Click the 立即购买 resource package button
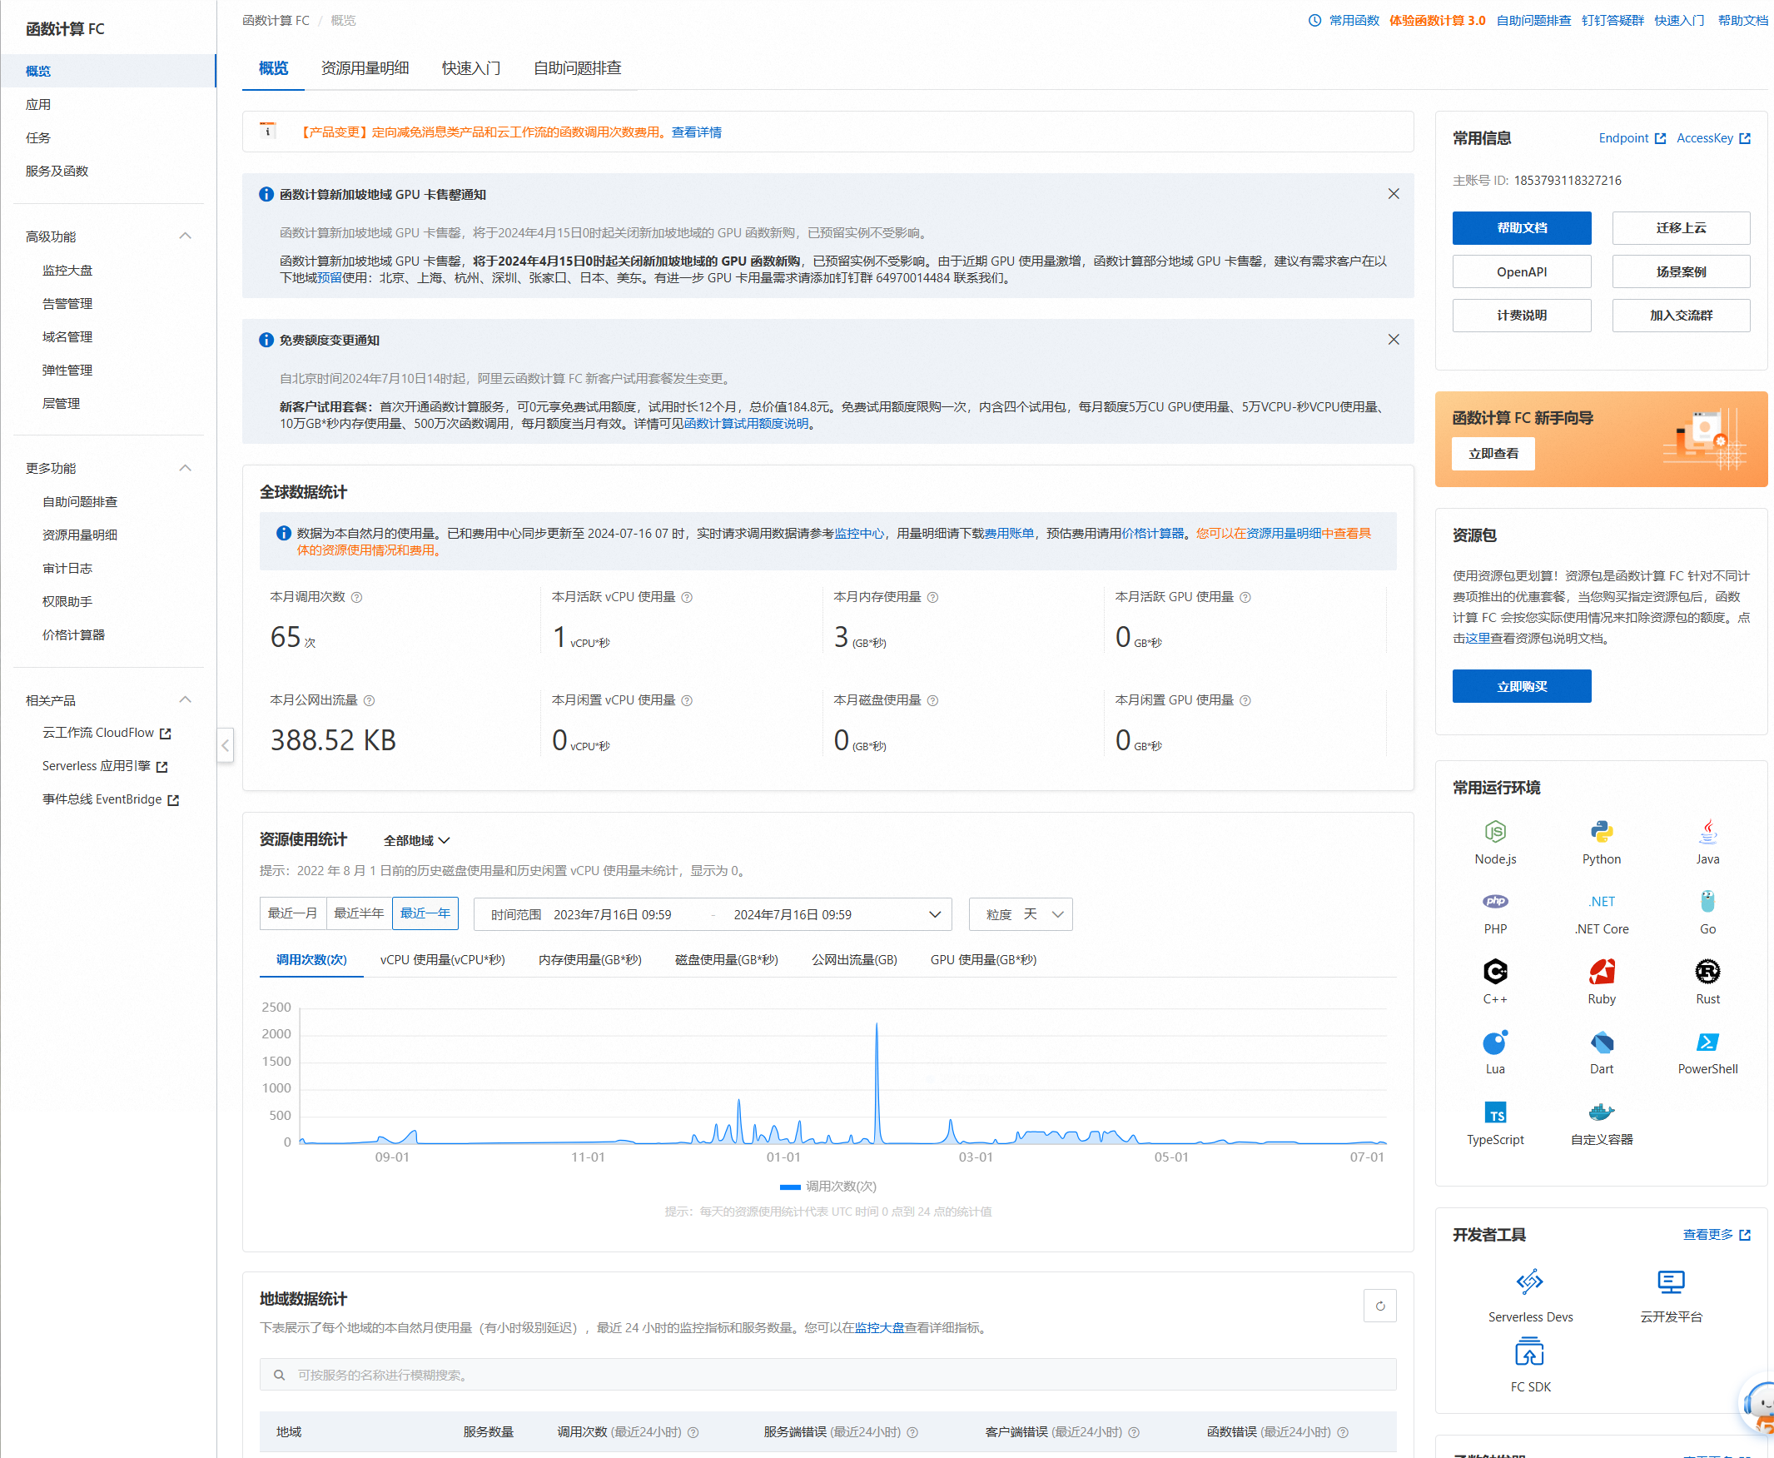This screenshot has height=1458, width=1774. pos(1521,686)
